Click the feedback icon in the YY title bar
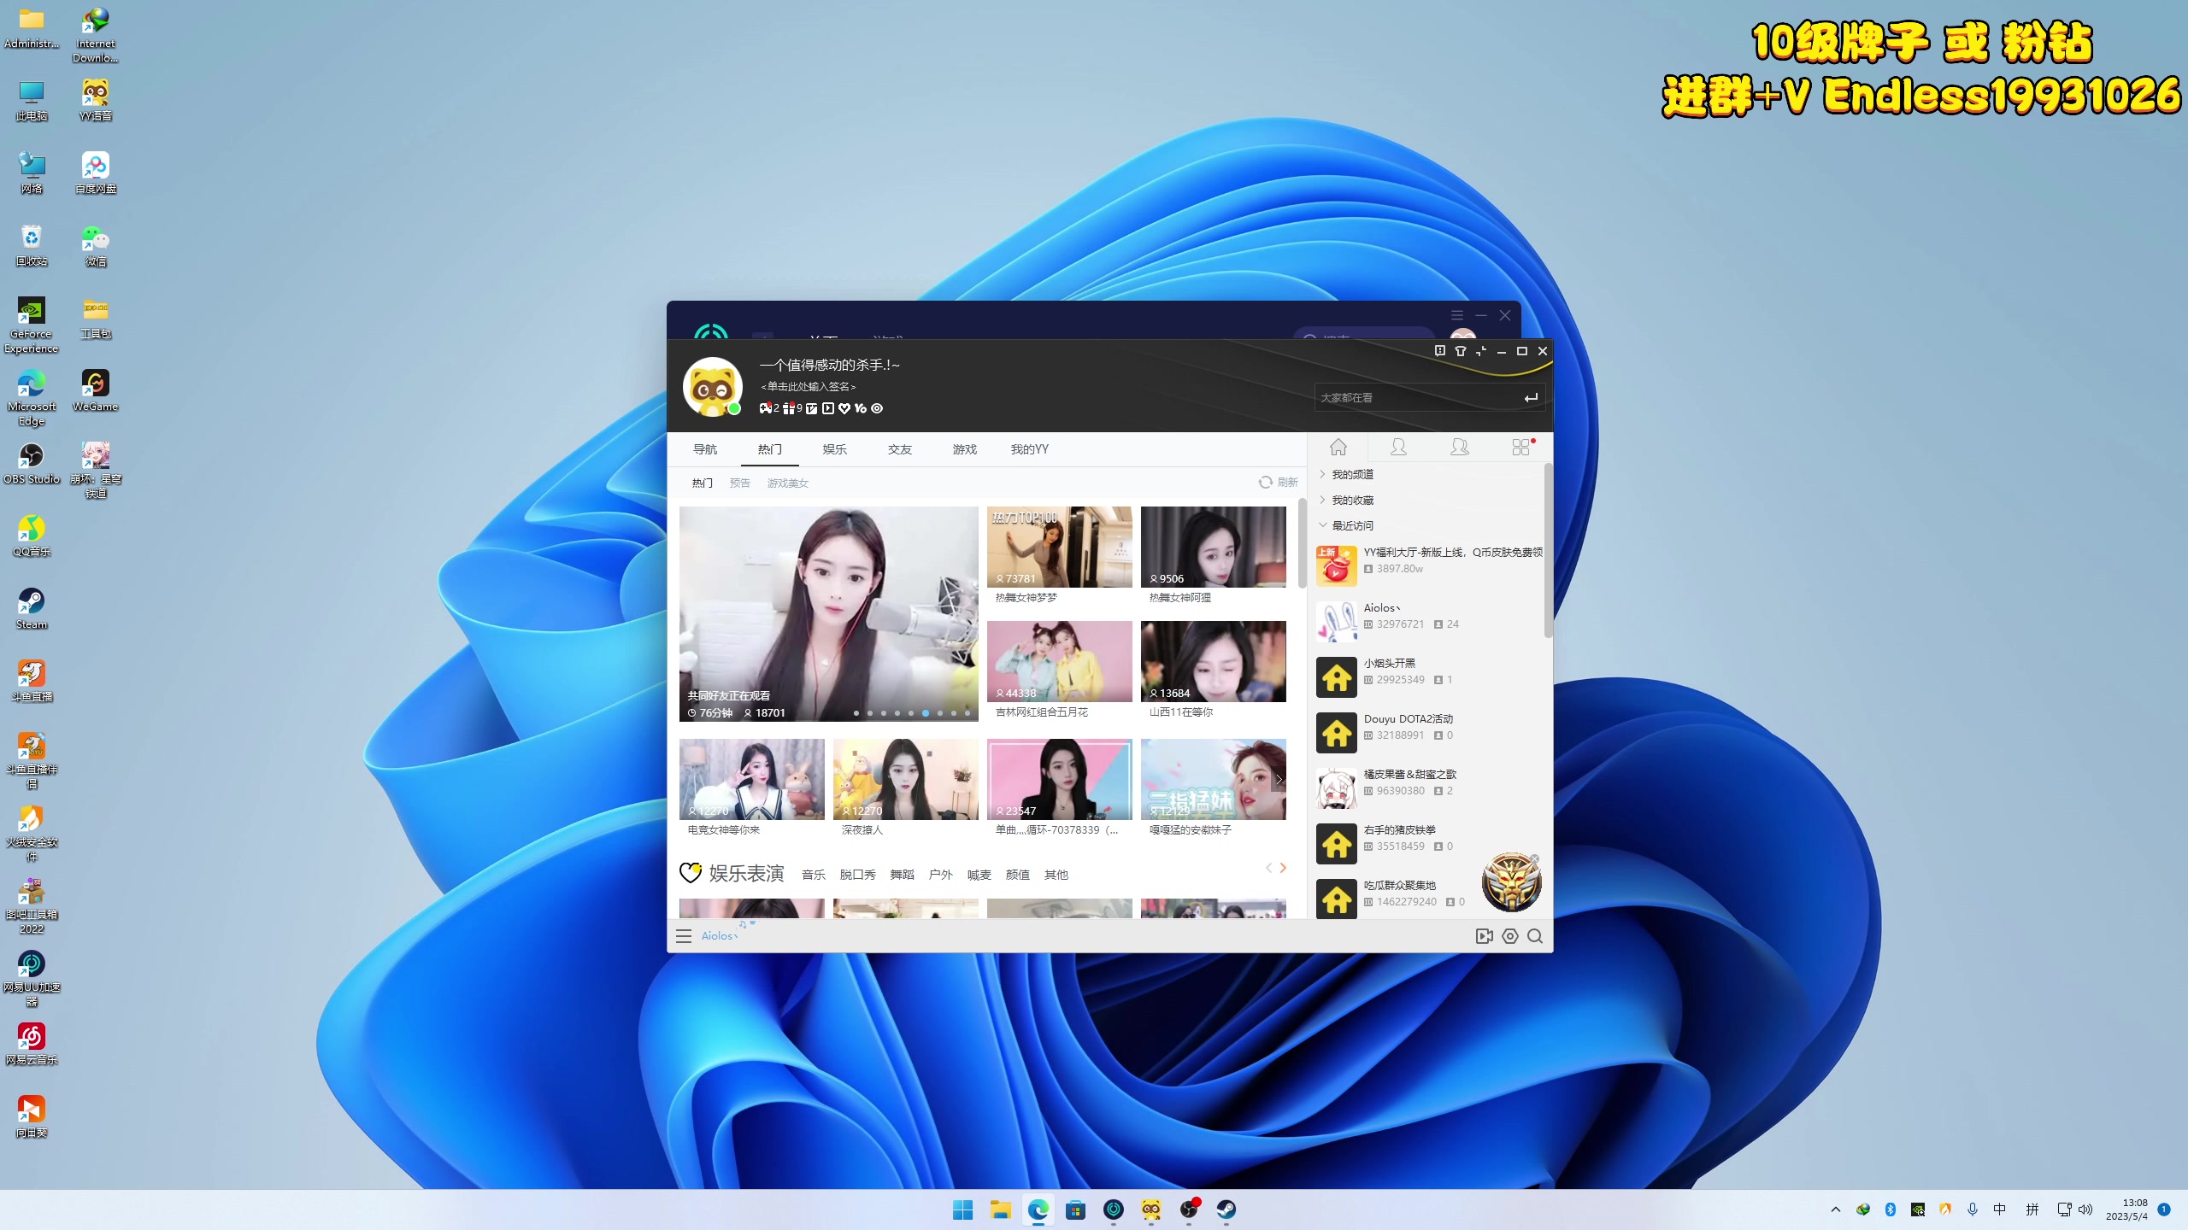 click(1440, 351)
